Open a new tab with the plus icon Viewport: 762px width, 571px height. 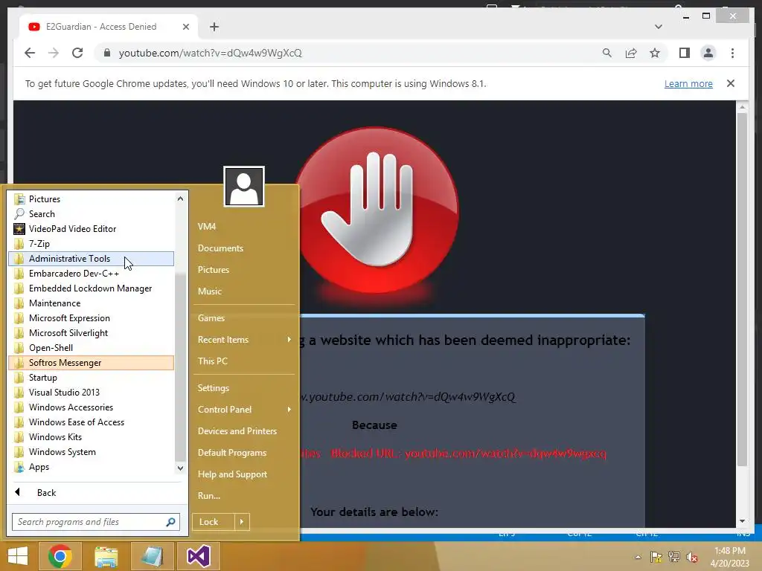point(214,27)
